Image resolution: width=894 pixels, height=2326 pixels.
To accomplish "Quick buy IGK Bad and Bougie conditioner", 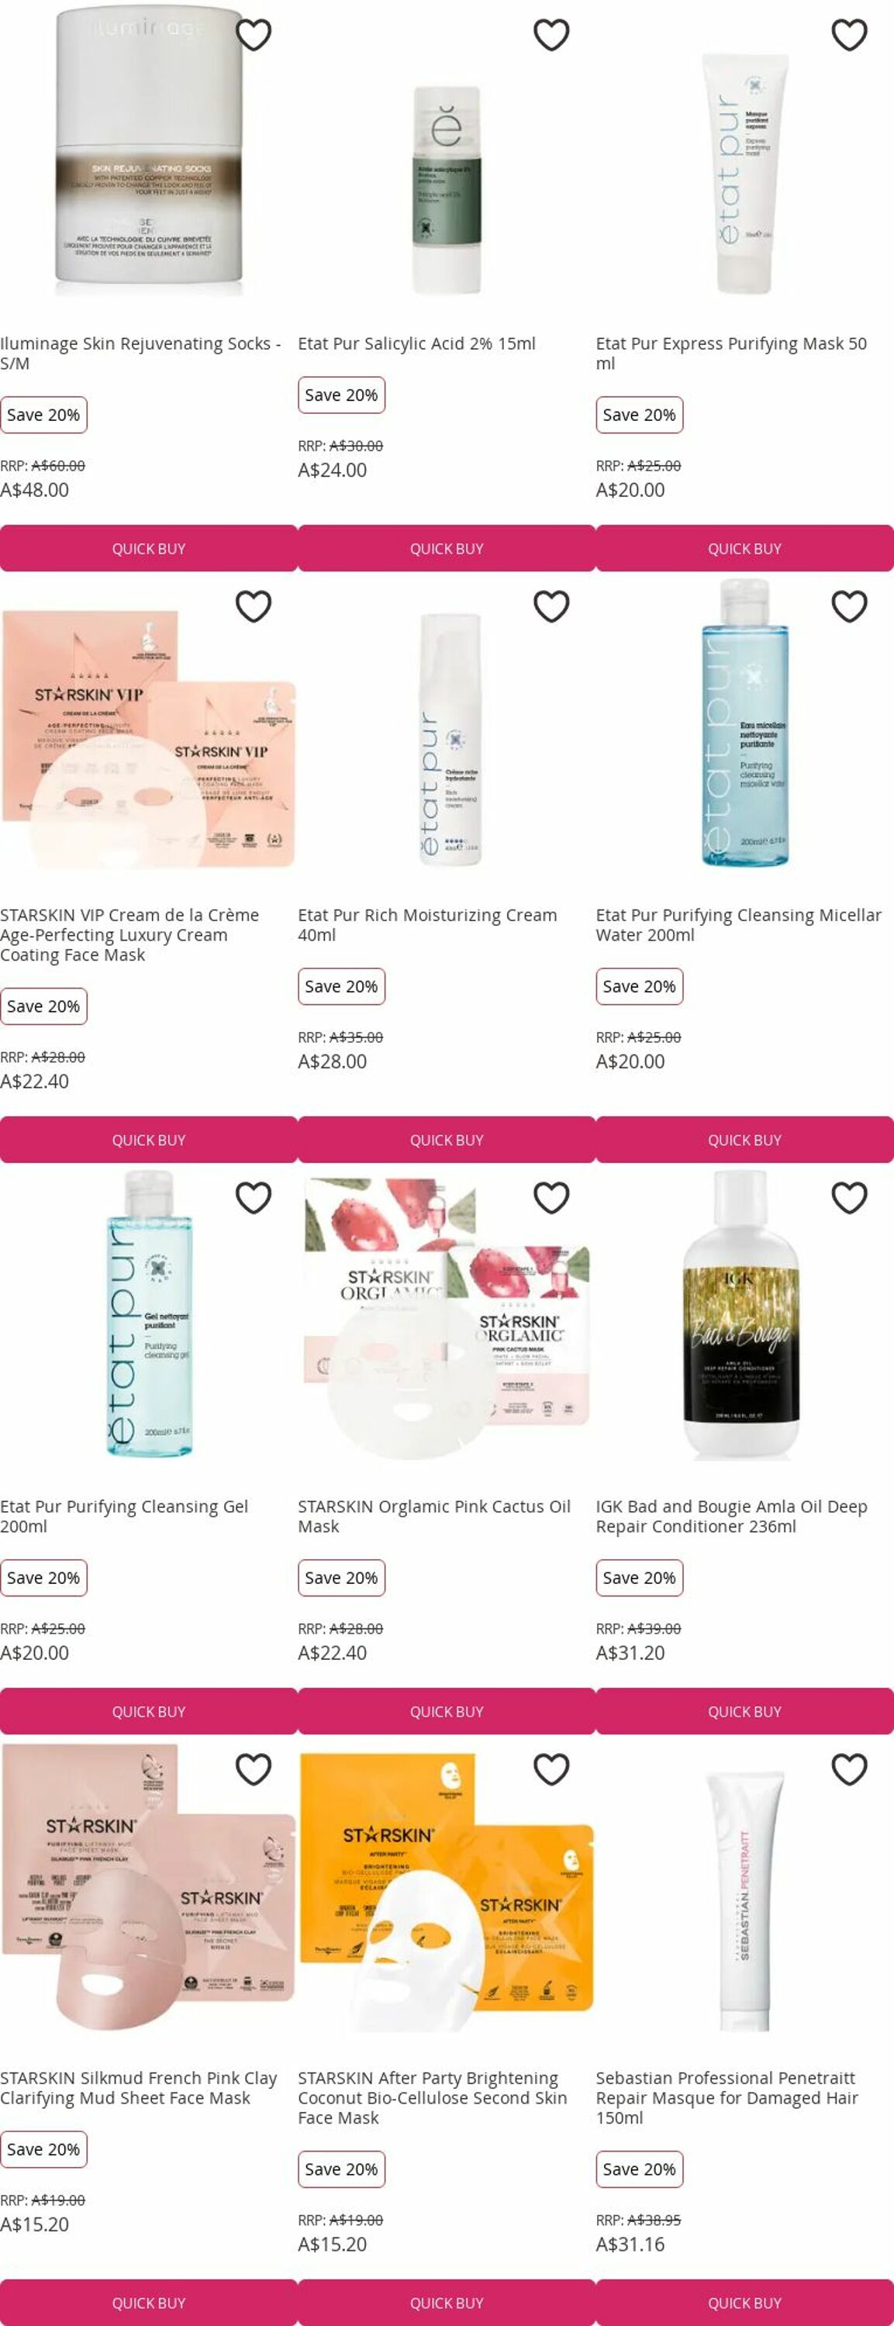I will [745, 1712].
